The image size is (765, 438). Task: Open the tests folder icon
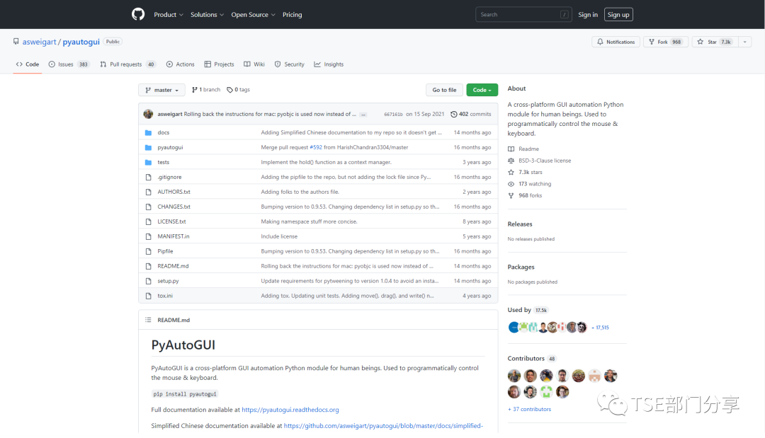(148, 162)
